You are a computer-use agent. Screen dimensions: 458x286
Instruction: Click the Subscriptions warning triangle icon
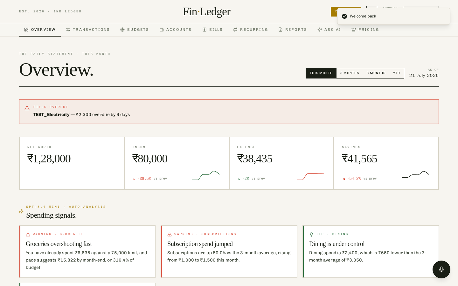click(170, 235)
